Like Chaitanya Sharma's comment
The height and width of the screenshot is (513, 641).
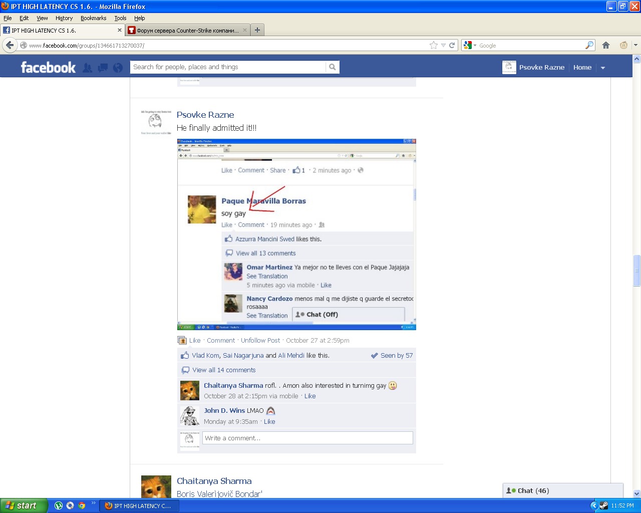310,396
